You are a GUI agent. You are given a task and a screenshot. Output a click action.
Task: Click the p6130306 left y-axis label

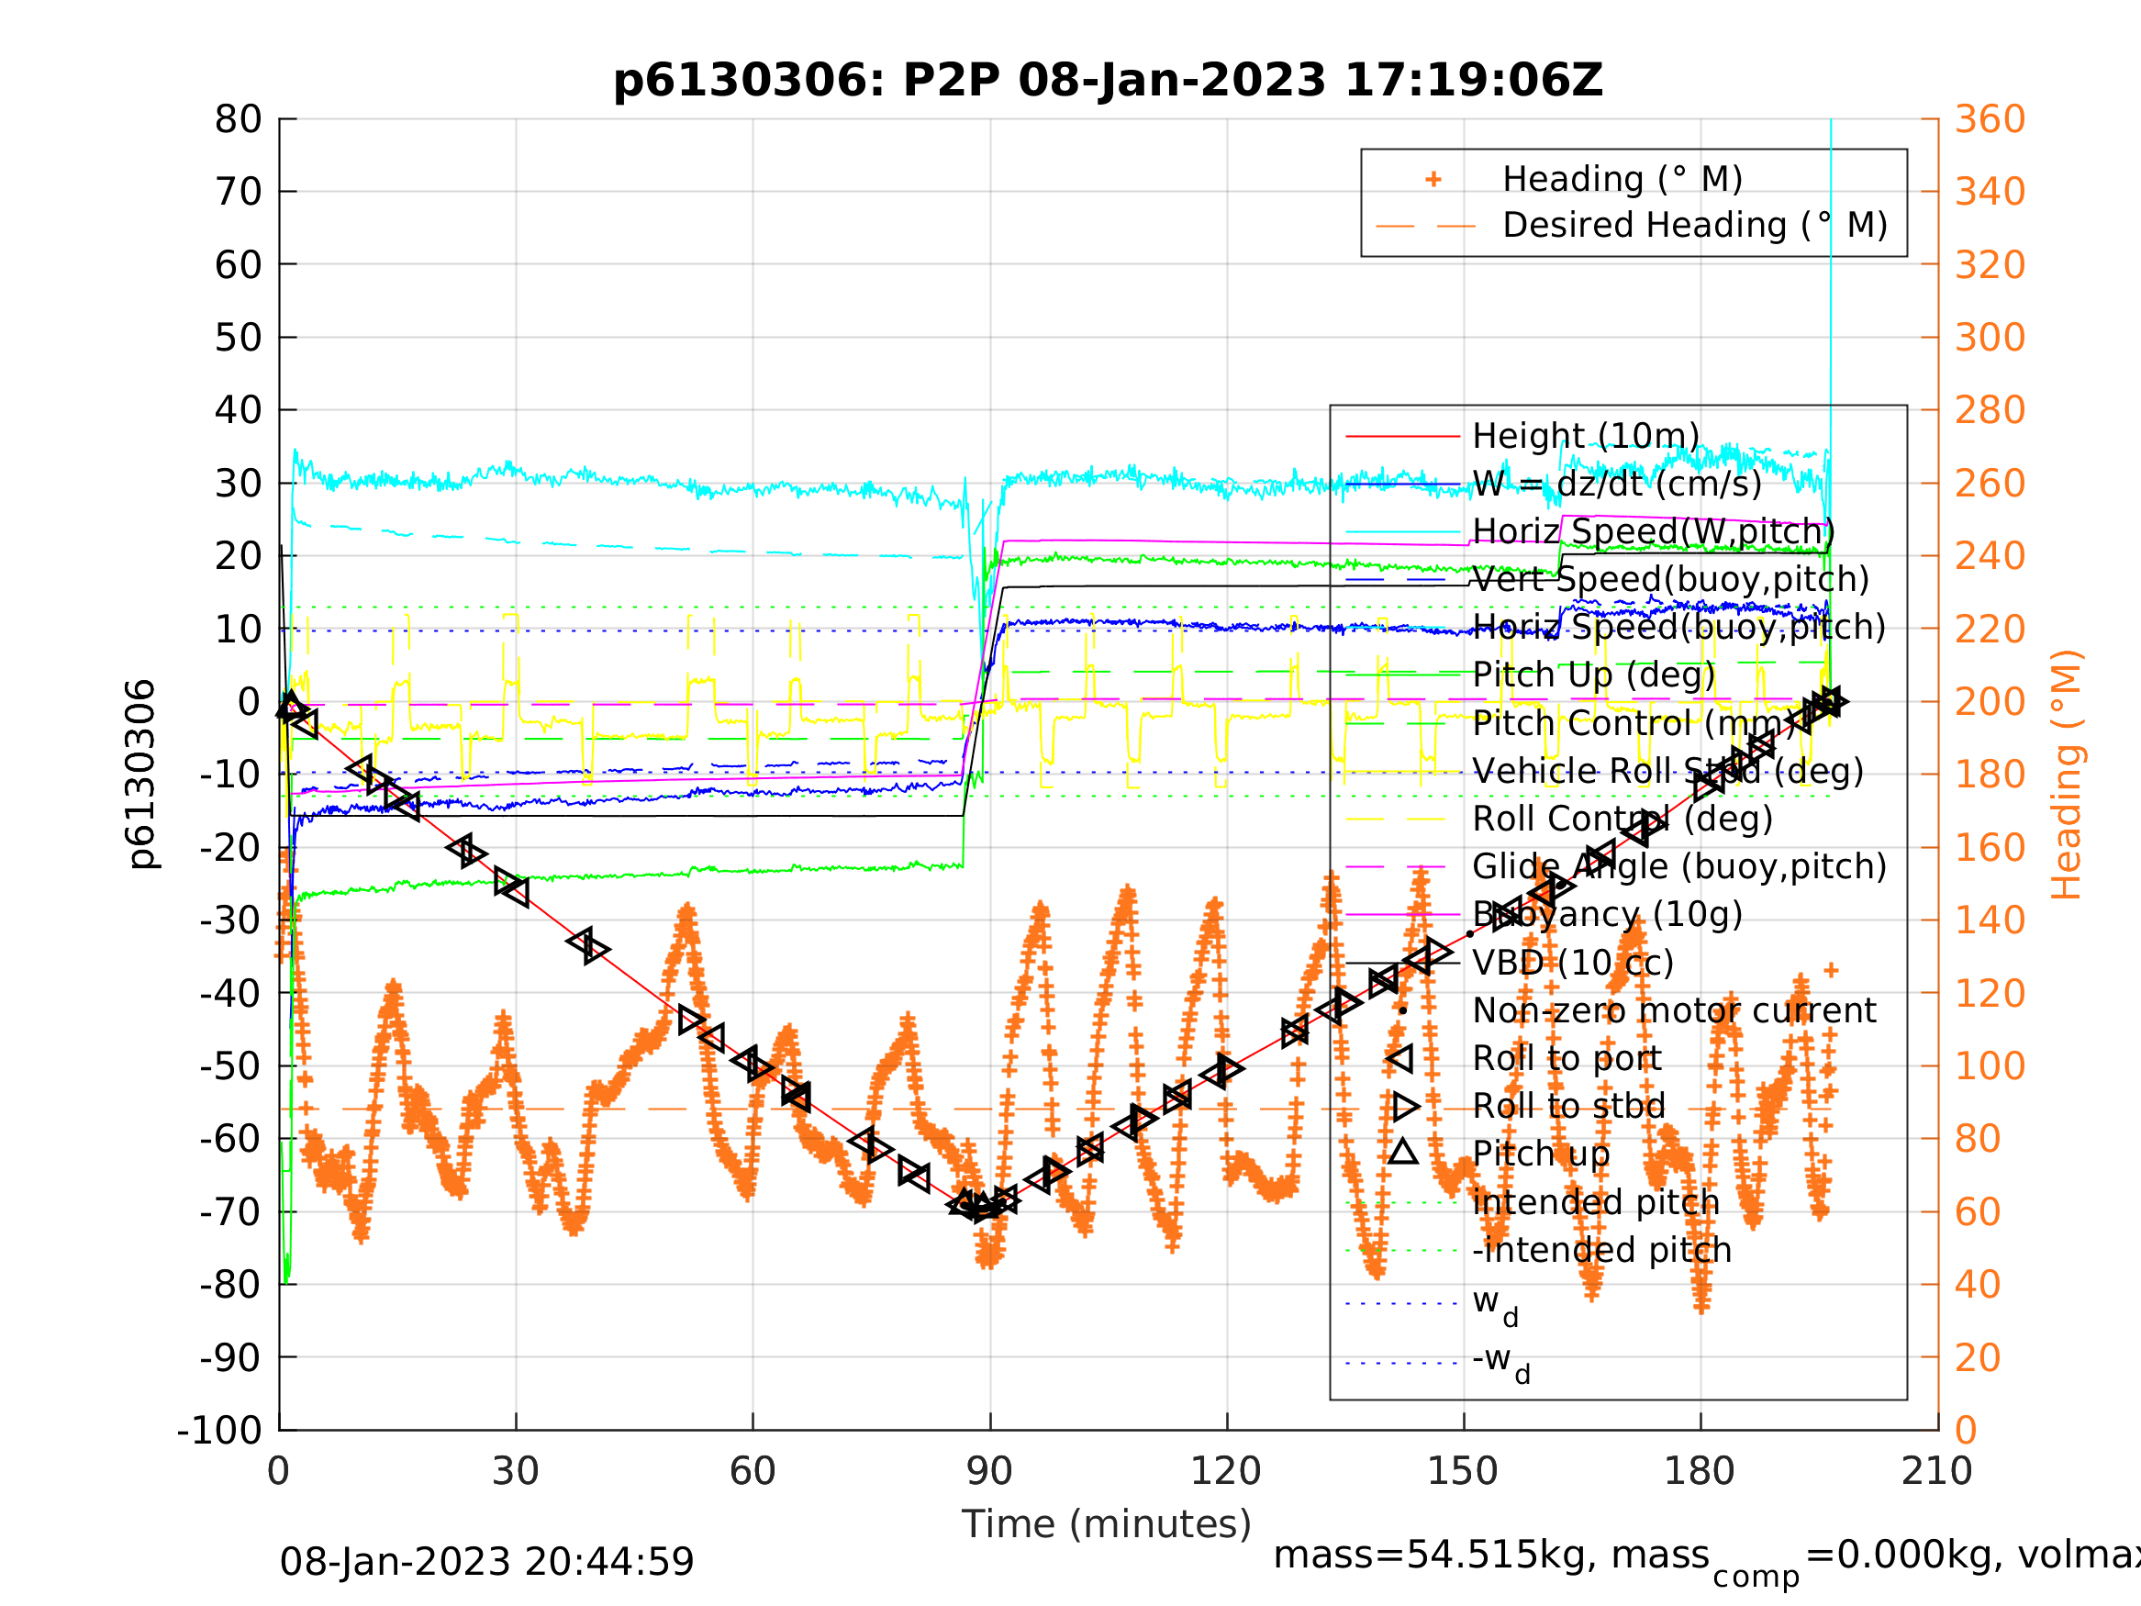[141, 775]
